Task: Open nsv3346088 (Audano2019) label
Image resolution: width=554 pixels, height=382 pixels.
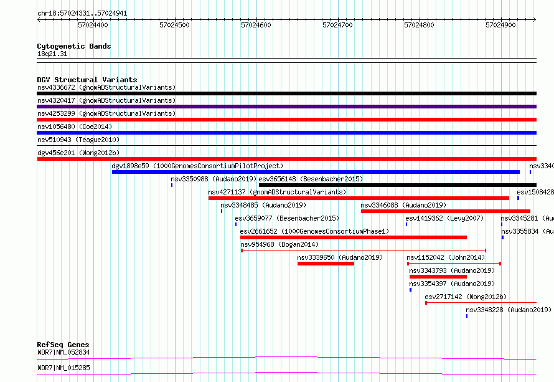Action: pos(403,205)
